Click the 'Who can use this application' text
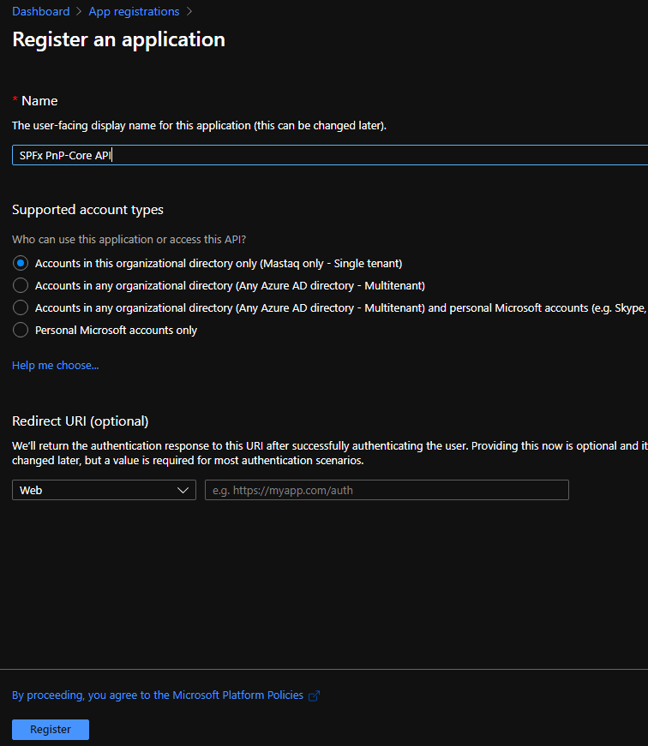This screenshot has height=746, width=648. (135, 240)
